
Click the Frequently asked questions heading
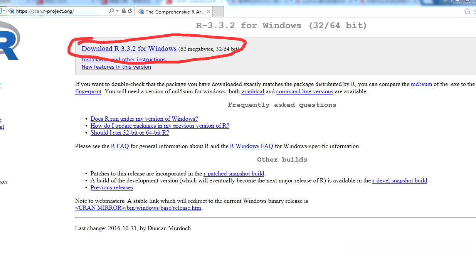(x=282, y=105)
